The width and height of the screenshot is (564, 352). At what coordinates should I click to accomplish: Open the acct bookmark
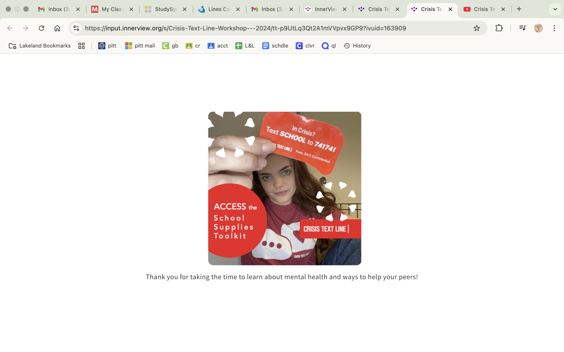[218, 46]
